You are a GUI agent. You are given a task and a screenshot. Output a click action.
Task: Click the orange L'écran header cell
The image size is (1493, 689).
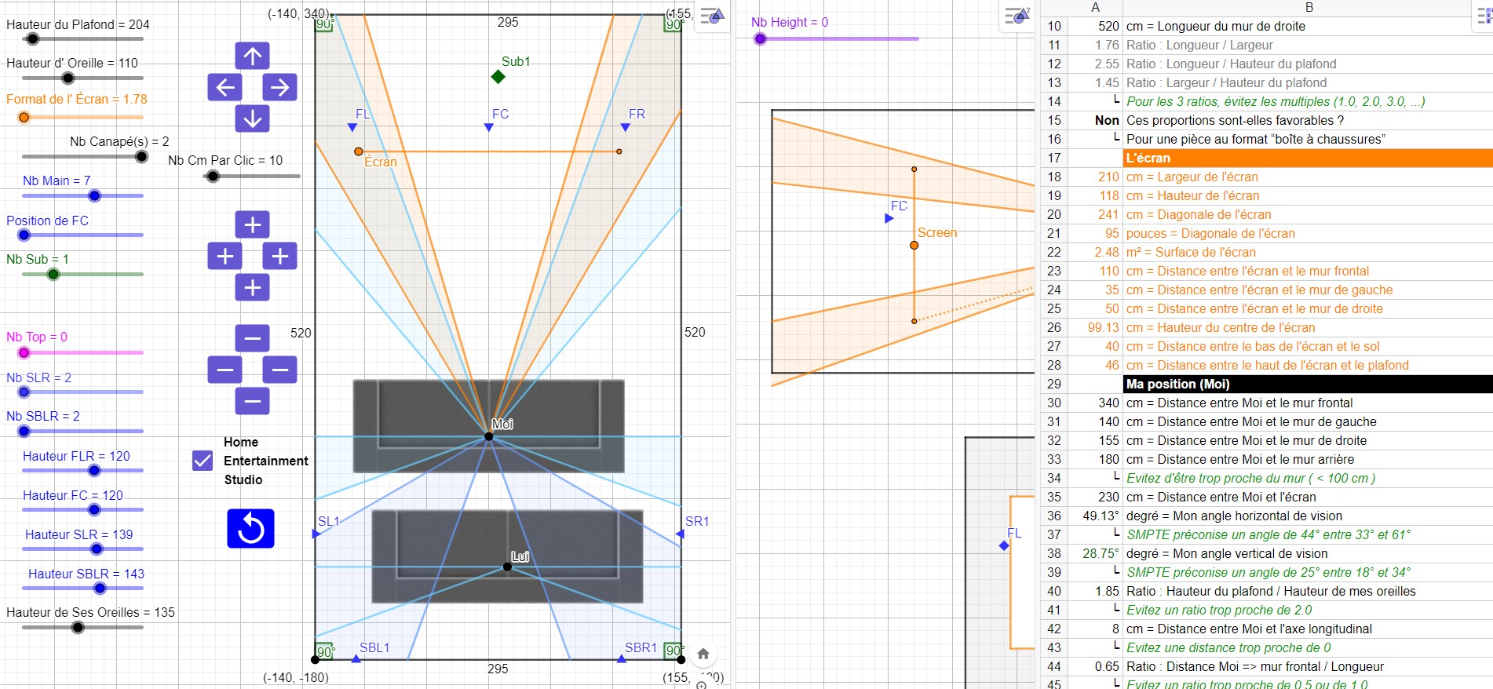(x=1308, y=158)
